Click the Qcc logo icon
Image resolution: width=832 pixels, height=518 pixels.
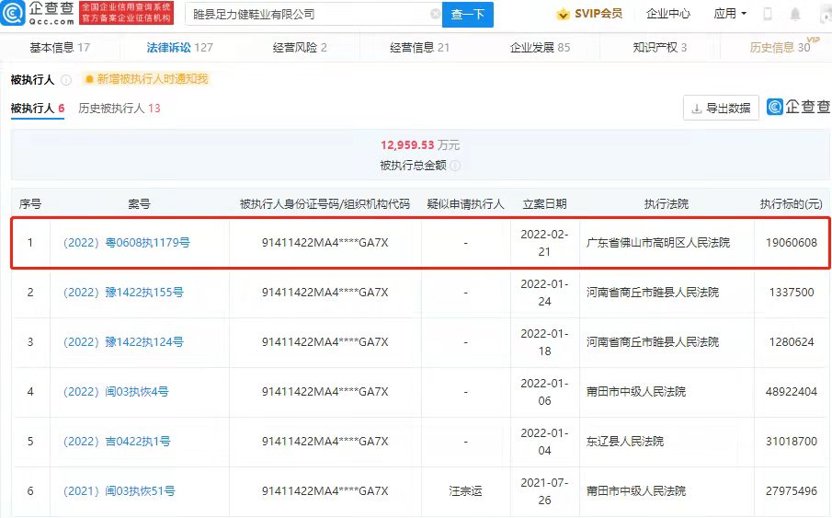tap(13, 13)
